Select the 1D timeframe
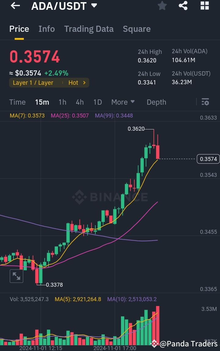The height and width of the screenshot is (351, 220). pyautogui.click(x=97, y=102)
